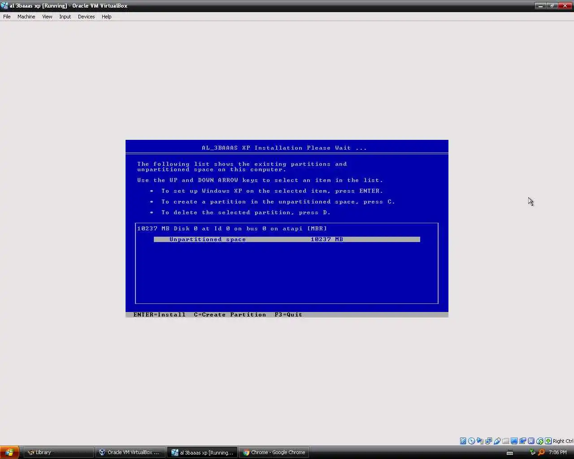Click the video capture status icon
This screenshot has width=574, height=459.
[x=522, y=441]
